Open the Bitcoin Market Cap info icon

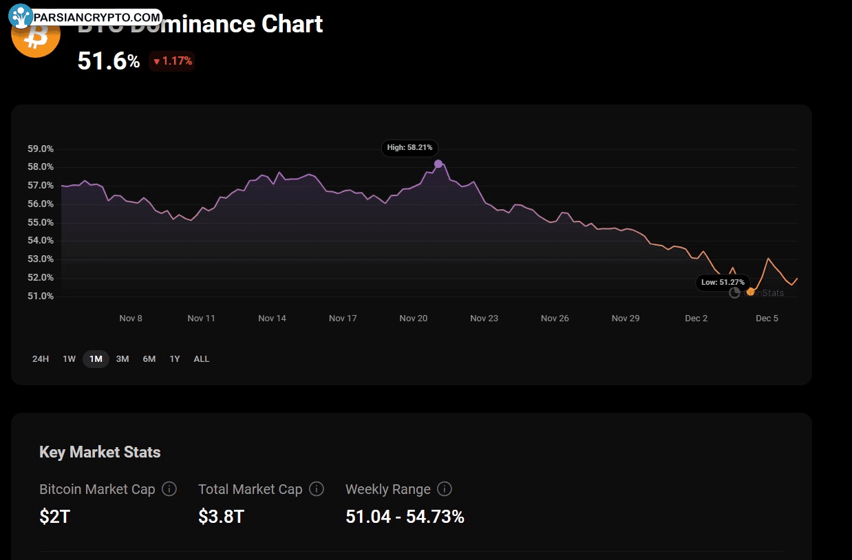[x=169, y=489]
